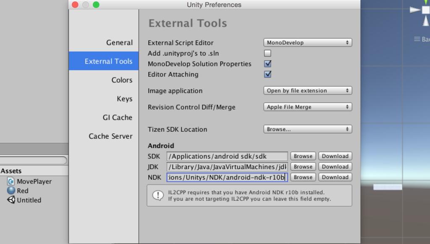Viewport: 430px width, 244px height.
Task: Click the Red material sphere icon
Action: (11, 191)
